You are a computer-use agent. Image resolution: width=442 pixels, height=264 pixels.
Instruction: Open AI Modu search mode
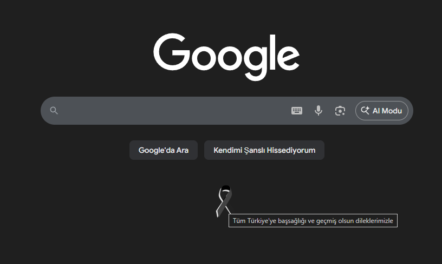[382, 111]
